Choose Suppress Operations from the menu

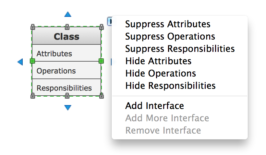pos(170,36)
